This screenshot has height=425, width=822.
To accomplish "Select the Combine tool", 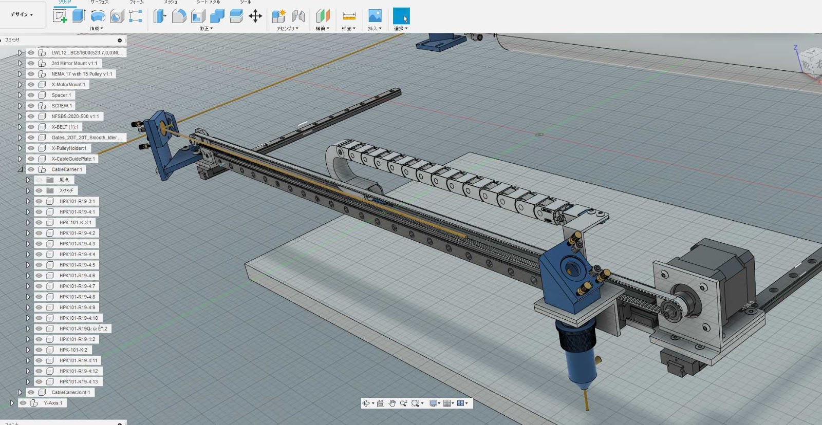I will coord(217,16).
